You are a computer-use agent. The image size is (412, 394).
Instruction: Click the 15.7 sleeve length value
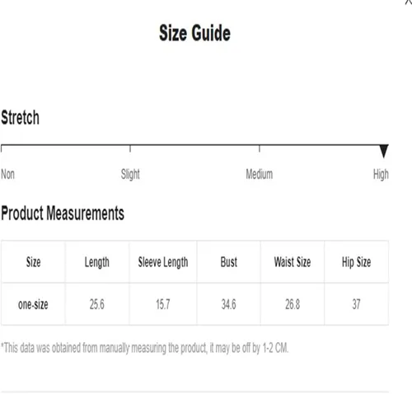pyautogui.click(x=163, y=304)
